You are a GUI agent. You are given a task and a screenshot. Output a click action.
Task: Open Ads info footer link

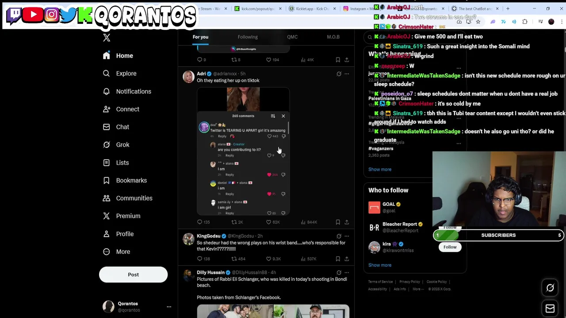(400, 289)
